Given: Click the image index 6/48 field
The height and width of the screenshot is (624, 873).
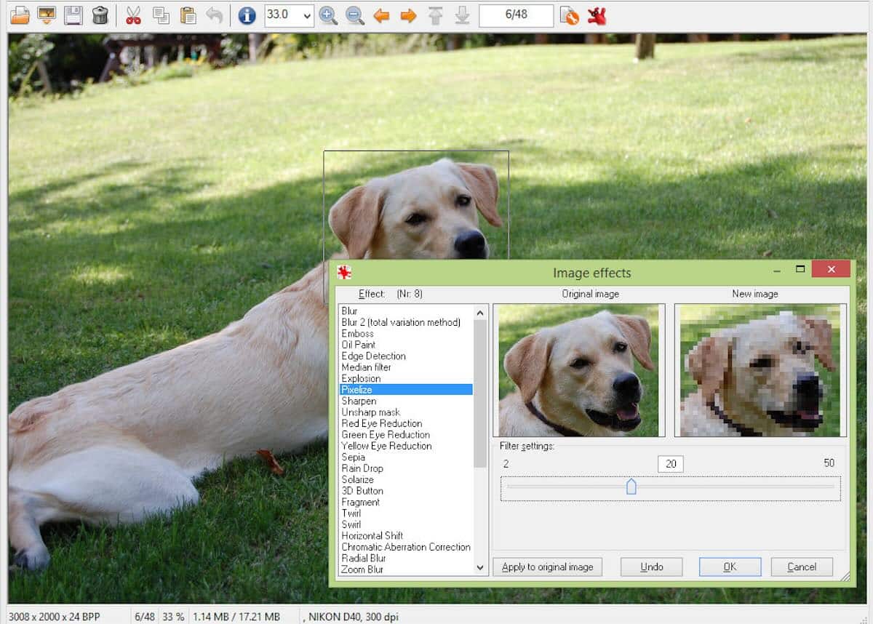Looking at the screenshot, I should coord(516,15).
